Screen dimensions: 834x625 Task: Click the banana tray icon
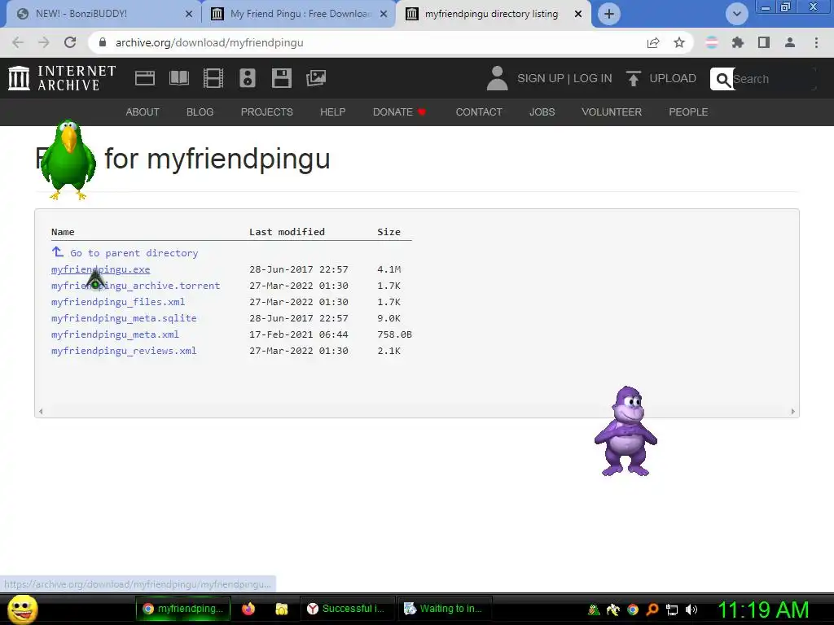pyautogui.click(x=612, y=610)
